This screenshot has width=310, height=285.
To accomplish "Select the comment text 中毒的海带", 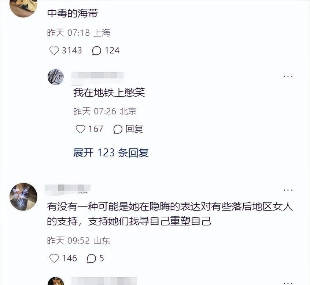I will [x=73, y=13].
